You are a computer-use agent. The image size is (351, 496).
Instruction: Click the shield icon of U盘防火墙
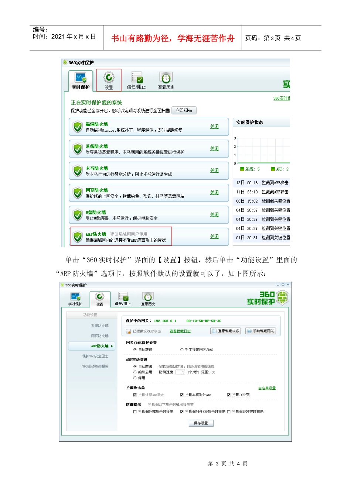click(78, 215)
